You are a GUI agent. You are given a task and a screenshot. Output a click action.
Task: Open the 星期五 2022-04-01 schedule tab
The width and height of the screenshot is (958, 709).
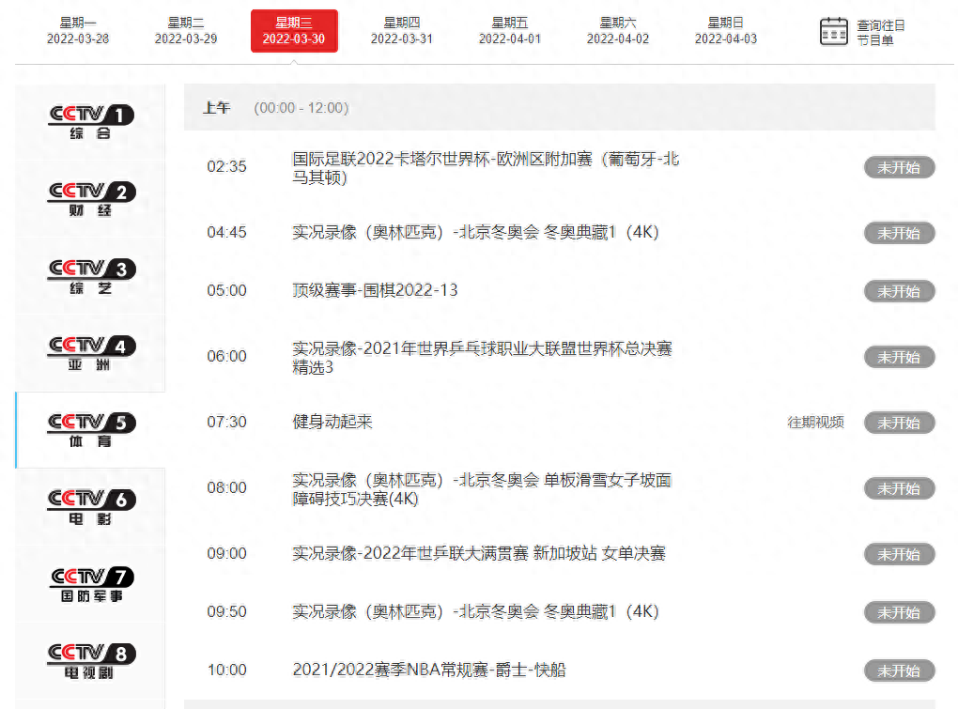(510, 29)
